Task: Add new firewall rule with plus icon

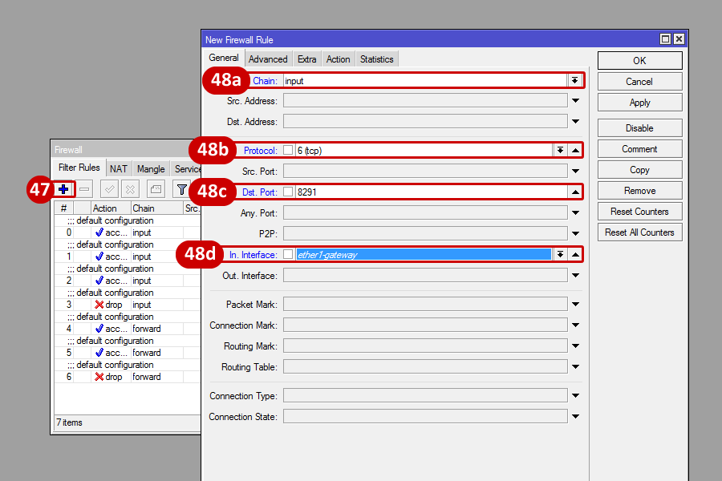Action: [x=63, y=189]
